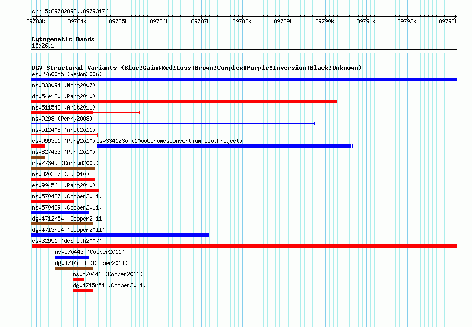Open the nsv570439 (Cooper2011) label
472x327 pixels.
coord(67,207)
